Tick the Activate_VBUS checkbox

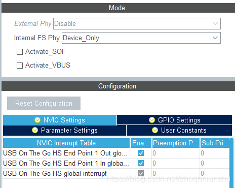click(x=20, y=66)
